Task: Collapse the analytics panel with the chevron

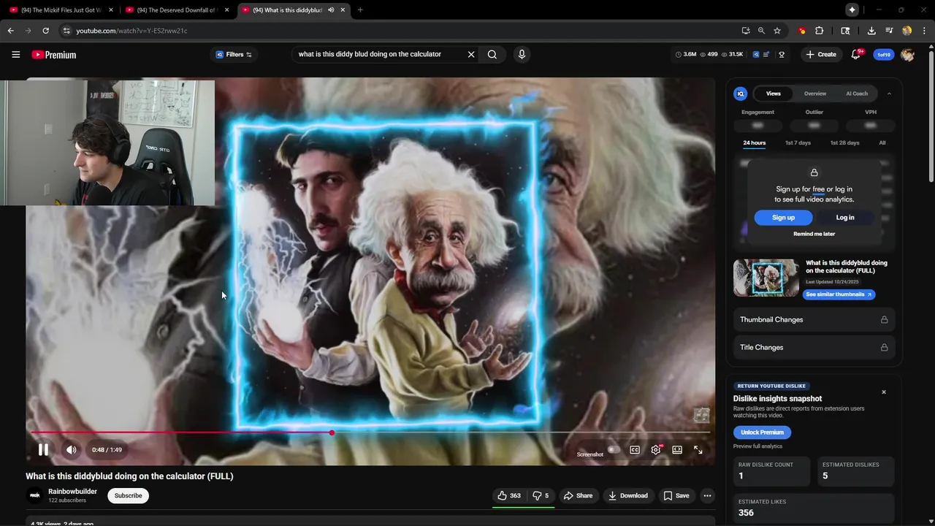Action: coord(889,94)
